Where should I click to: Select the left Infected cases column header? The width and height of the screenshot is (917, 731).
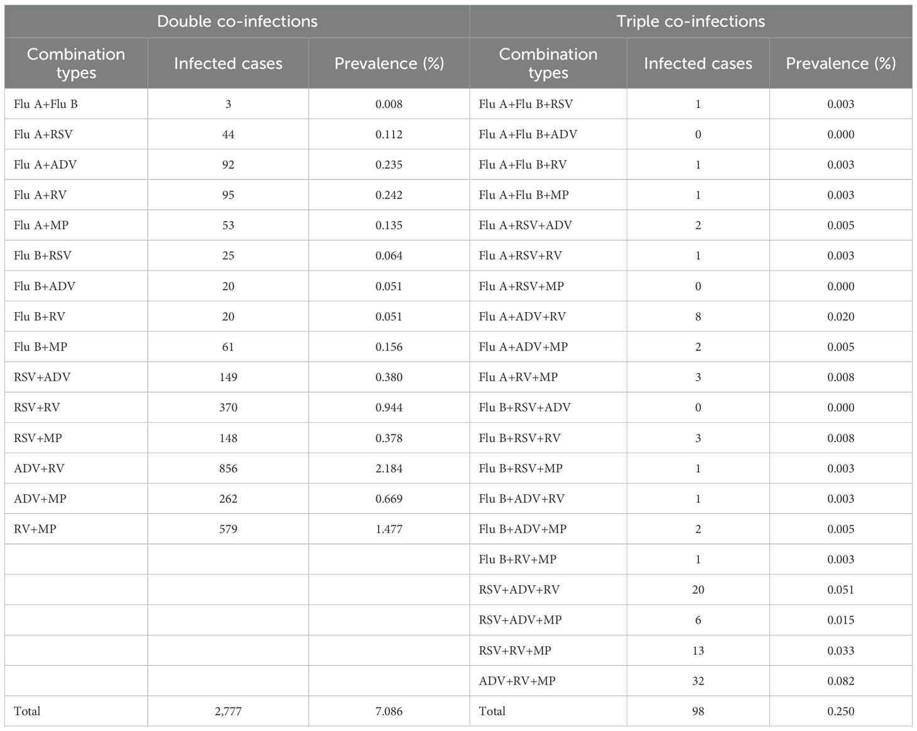(x=228, y=63)
